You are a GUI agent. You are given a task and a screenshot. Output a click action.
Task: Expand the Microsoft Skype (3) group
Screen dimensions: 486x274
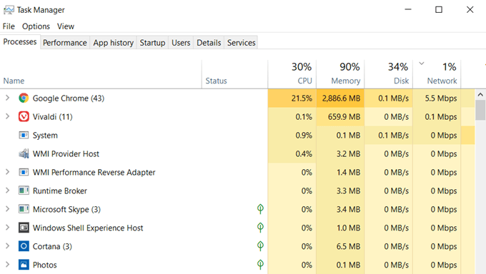pos(7,209)
